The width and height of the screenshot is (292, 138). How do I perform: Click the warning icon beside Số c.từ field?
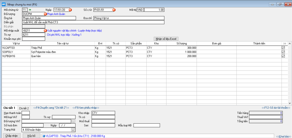pyautogui.click(x=114, y=10)
